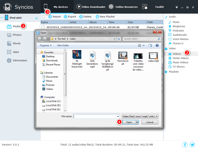Check the box for the first video row
Screen dimensions: 198x149
(43, 27)
